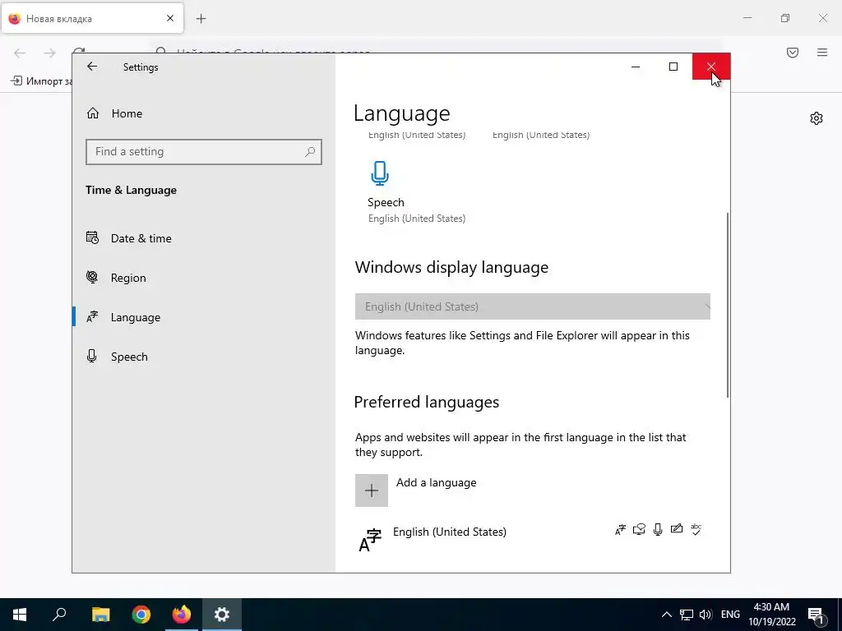This screenshot has width=842, height=631.
Task: Open Windows display language dropdown
Action: point(532,306)
